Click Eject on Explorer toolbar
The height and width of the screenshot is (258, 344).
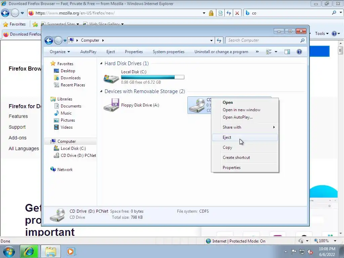pyautogui.click(x=111, y=52)
